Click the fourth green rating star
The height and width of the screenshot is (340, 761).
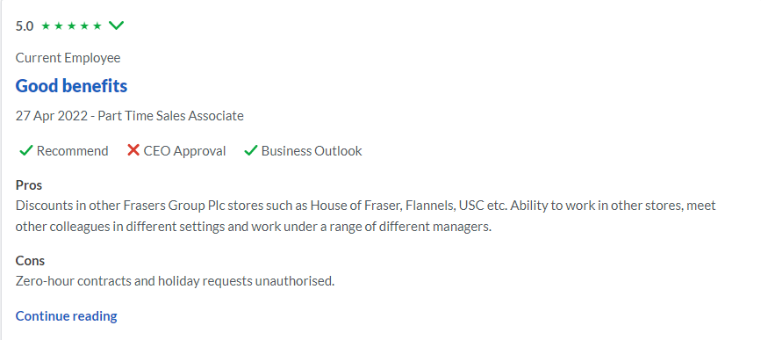tap(84, 25)
